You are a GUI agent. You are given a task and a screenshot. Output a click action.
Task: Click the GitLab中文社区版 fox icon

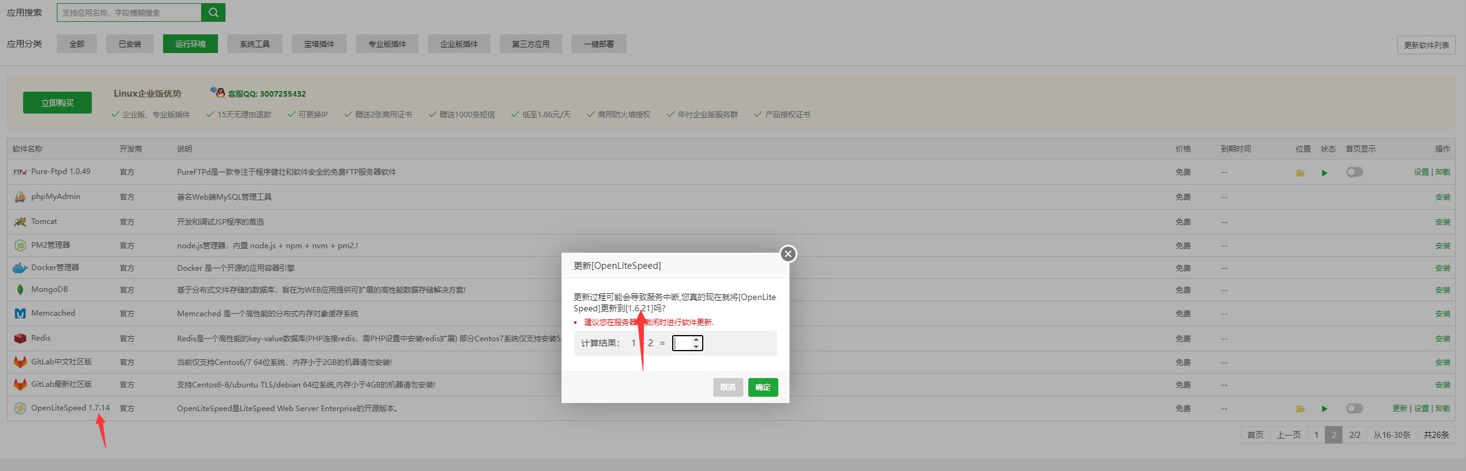click(20, 362)
